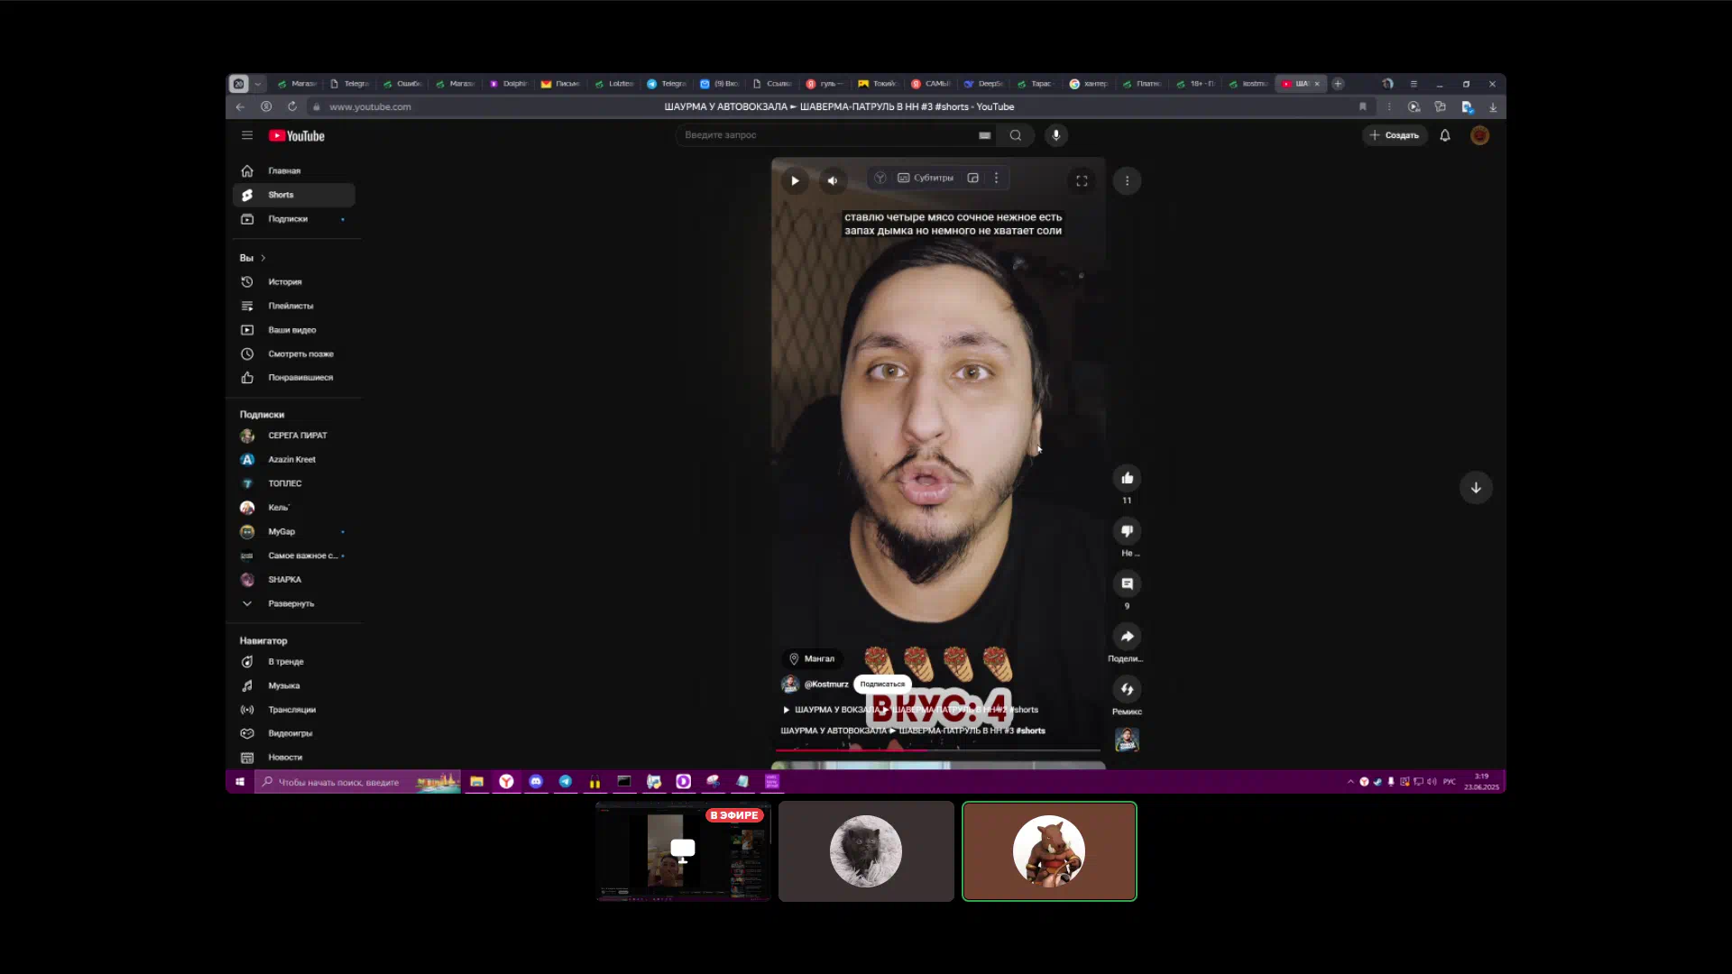
Task: Show hidden tray icons chevron
Action: point(1350,782)
